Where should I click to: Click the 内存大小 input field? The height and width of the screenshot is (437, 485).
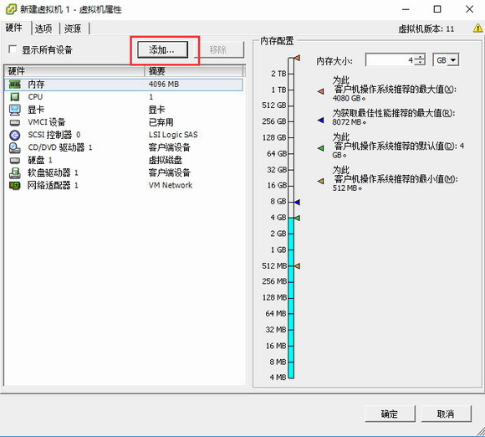point(391,59)
